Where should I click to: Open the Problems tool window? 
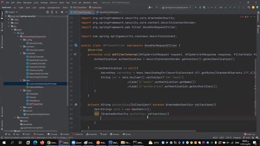[39, 134]
